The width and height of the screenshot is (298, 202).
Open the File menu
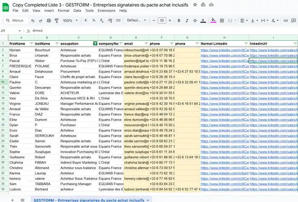[x=15, y=11]
